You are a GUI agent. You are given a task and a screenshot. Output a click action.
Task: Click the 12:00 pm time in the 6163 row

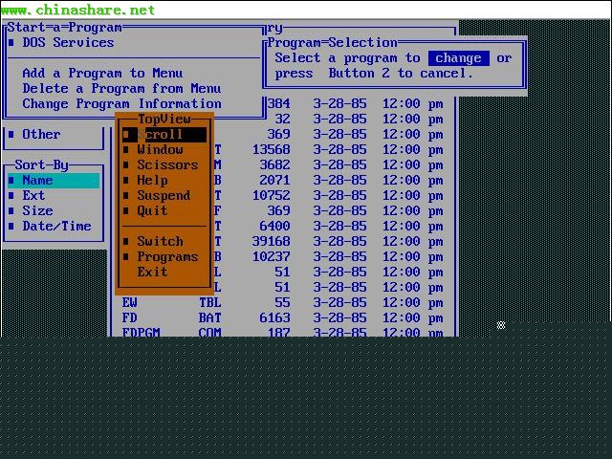pyautogui.click(x=412, y=318)
